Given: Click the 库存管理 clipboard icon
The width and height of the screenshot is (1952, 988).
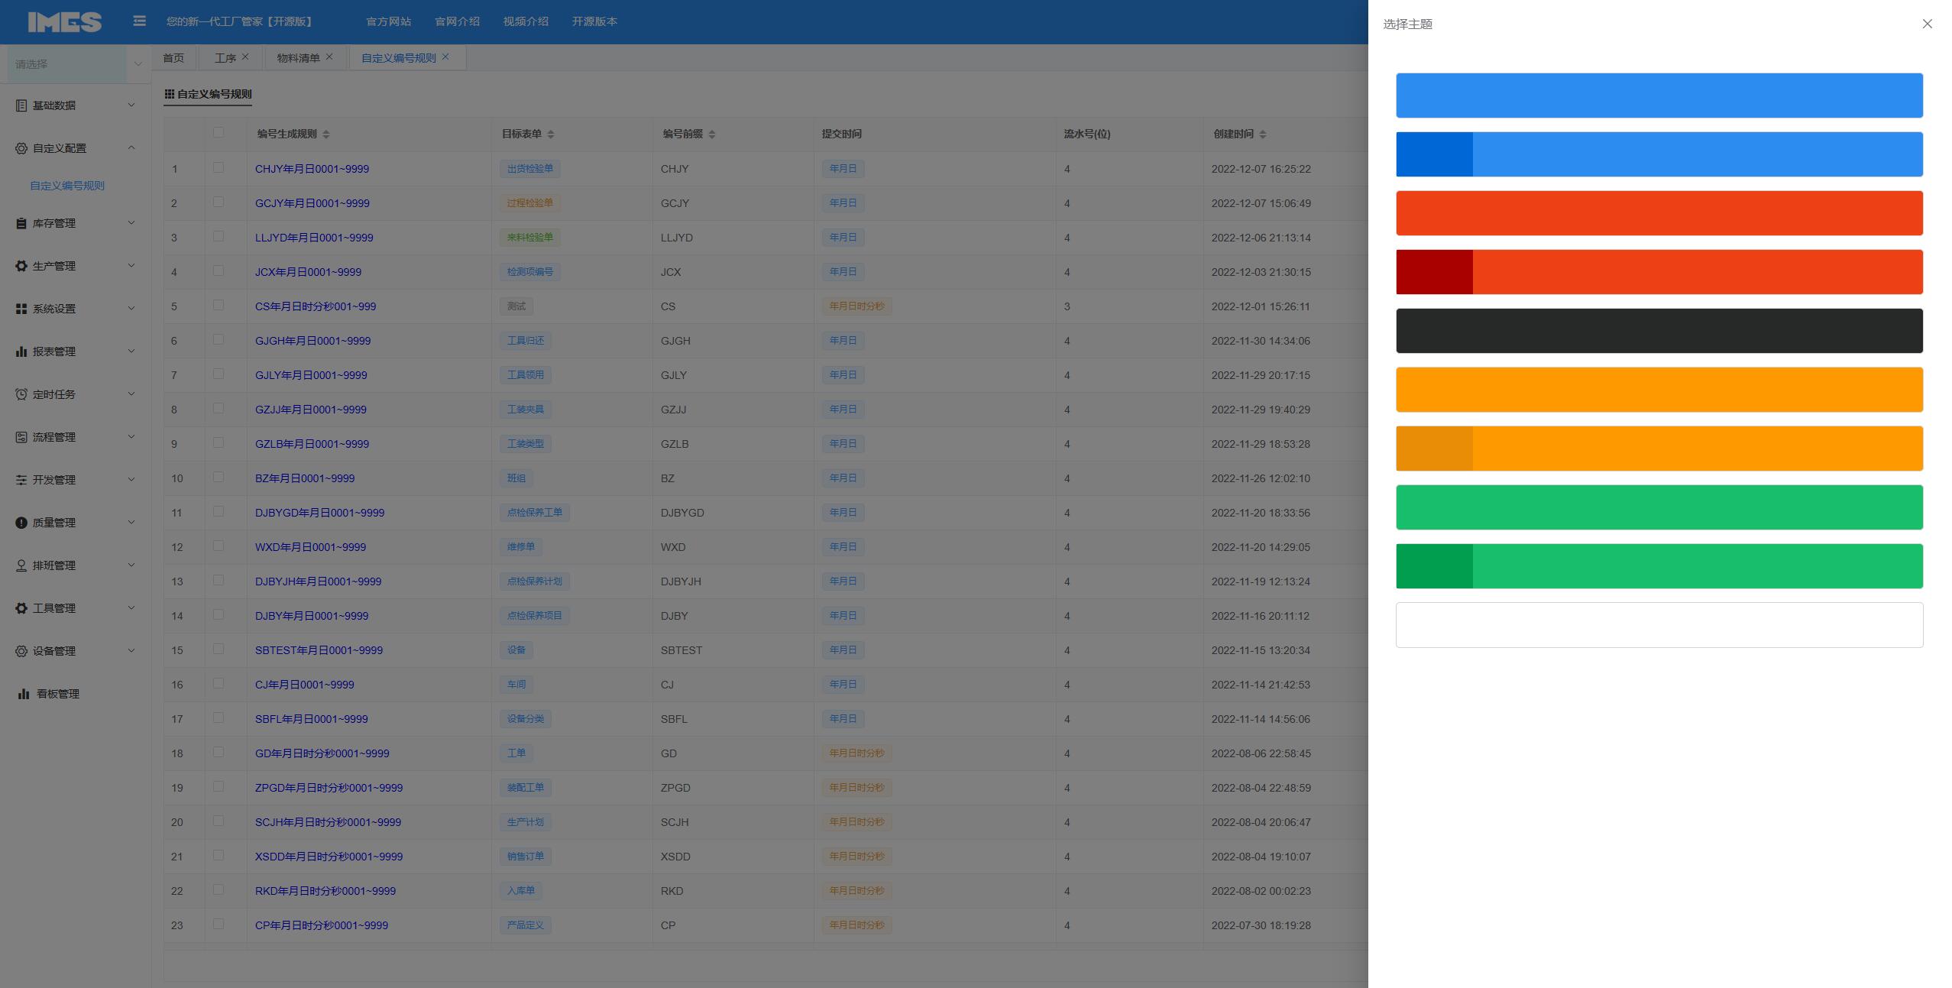Looking at the screenshot, I should coord(21,223).
